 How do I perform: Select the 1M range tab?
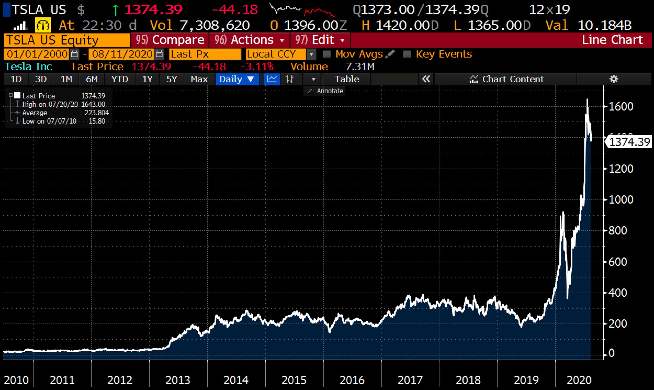[66, 79]
